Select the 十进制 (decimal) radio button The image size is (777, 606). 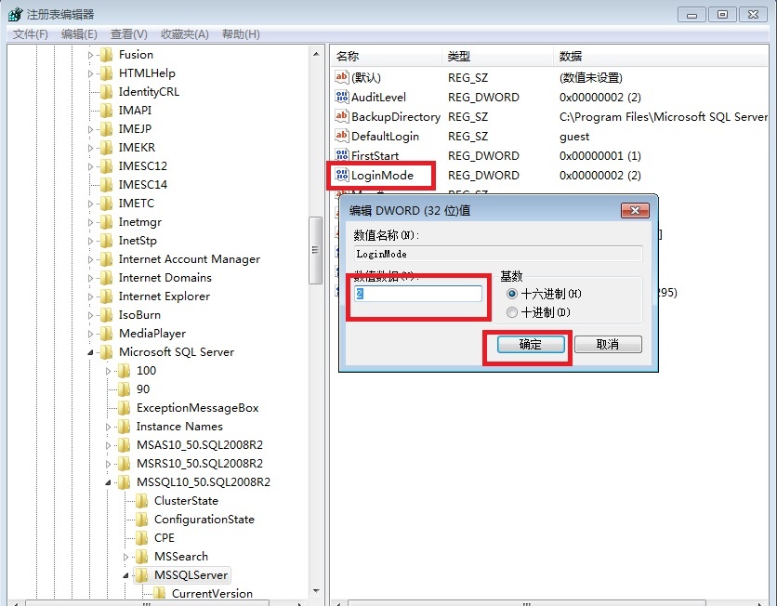(512, 313)
